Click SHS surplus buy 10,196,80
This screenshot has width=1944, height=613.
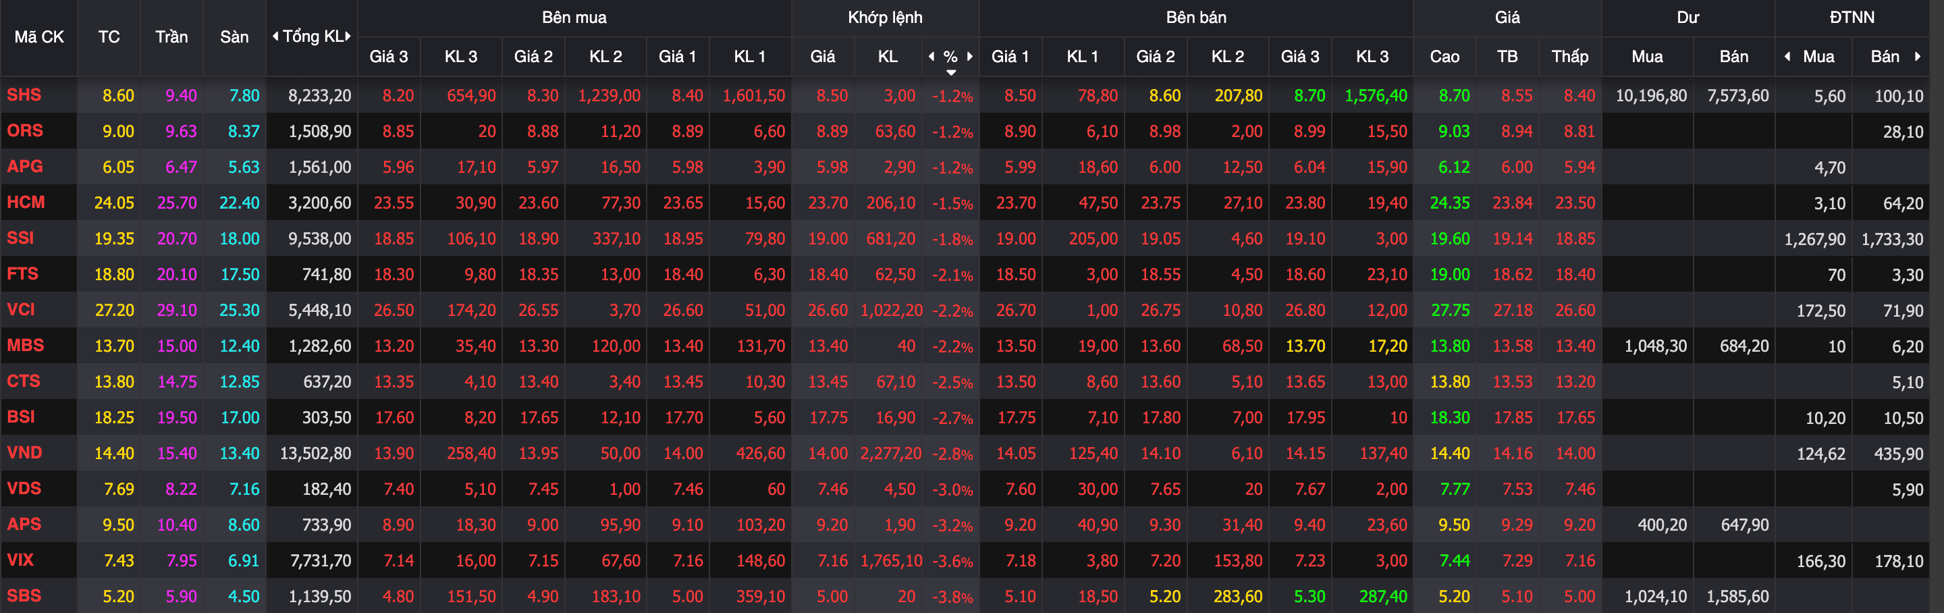click(1651, 96)
